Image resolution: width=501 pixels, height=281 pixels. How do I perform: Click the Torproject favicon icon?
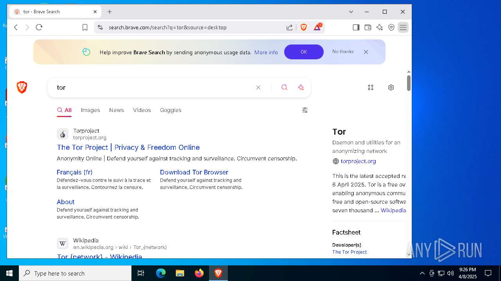[63, 134]
